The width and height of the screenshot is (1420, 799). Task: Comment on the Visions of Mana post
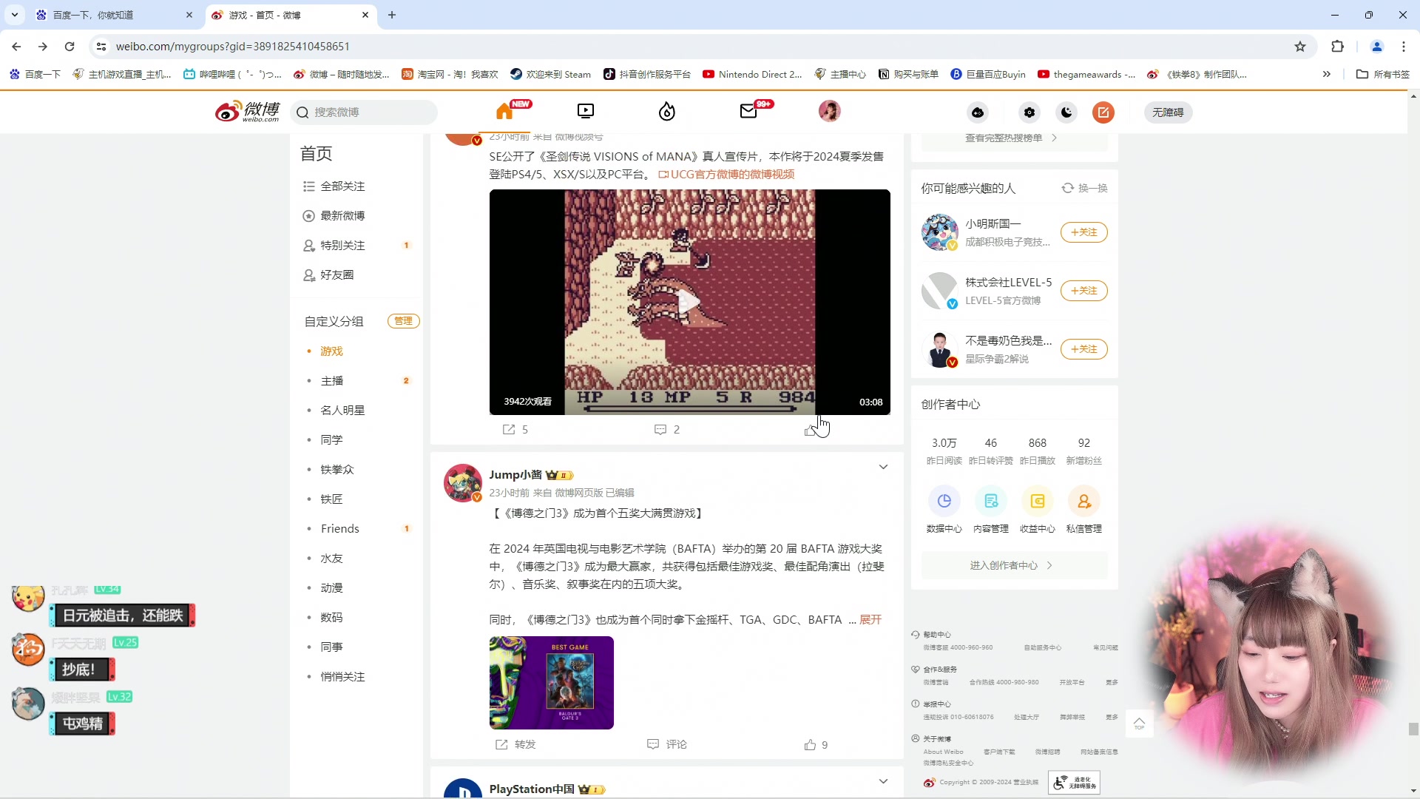point(667,430)
